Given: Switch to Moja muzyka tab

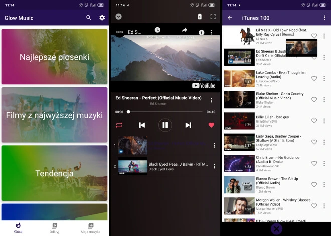Looking at the screenshot, I should (91, 227).
